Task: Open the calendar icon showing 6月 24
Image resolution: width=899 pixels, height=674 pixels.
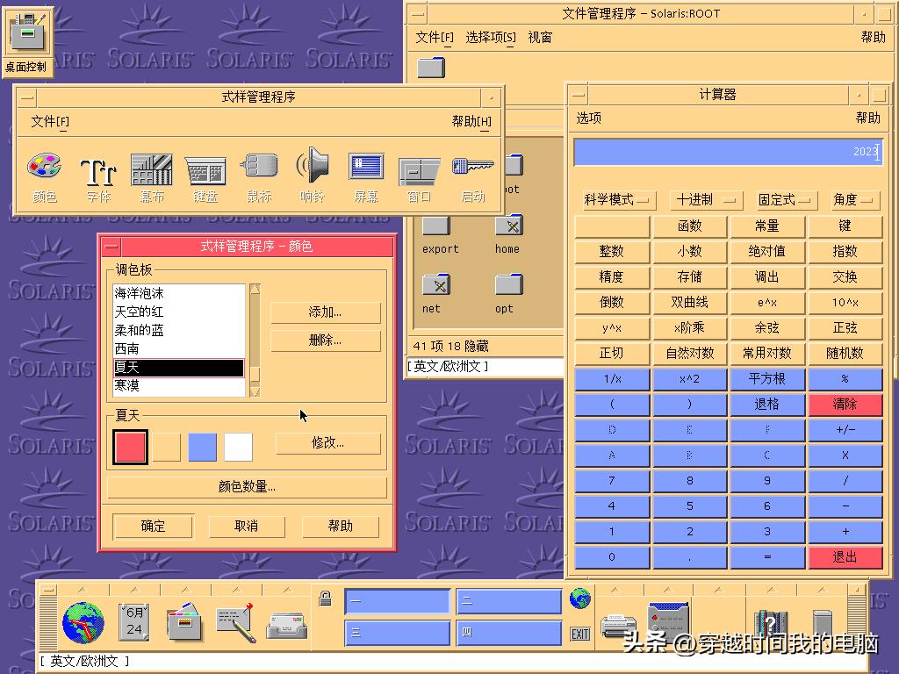Action: pos(134,622)
